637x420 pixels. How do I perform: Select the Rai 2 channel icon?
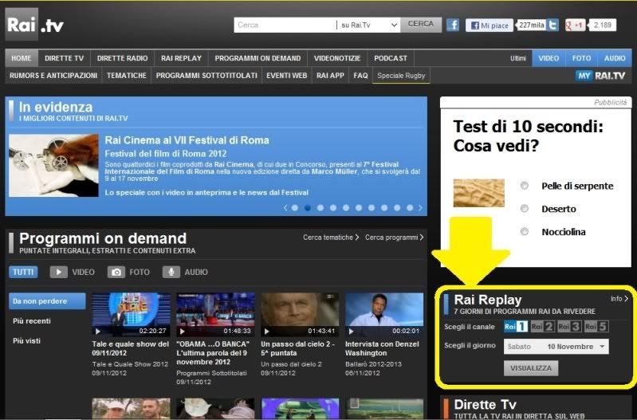click(542, 326)
